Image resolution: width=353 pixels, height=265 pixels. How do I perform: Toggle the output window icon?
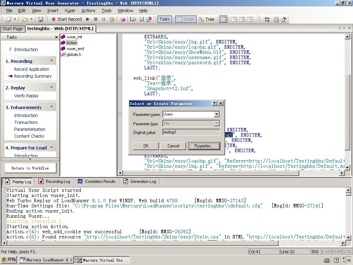[x=223, y=19]
